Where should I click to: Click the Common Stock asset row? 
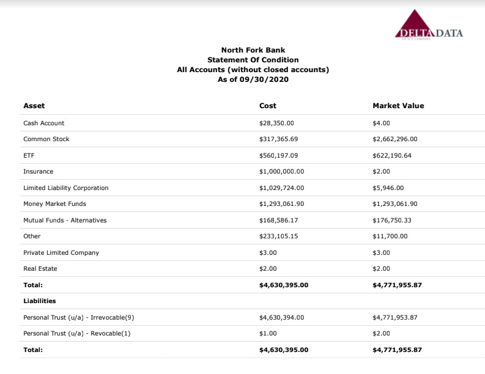tap(252, 139)
